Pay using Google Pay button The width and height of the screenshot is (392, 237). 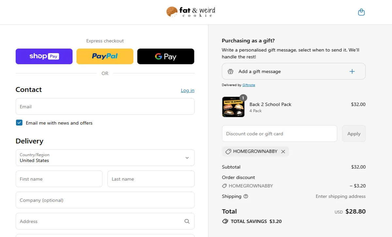click(166, 56)
